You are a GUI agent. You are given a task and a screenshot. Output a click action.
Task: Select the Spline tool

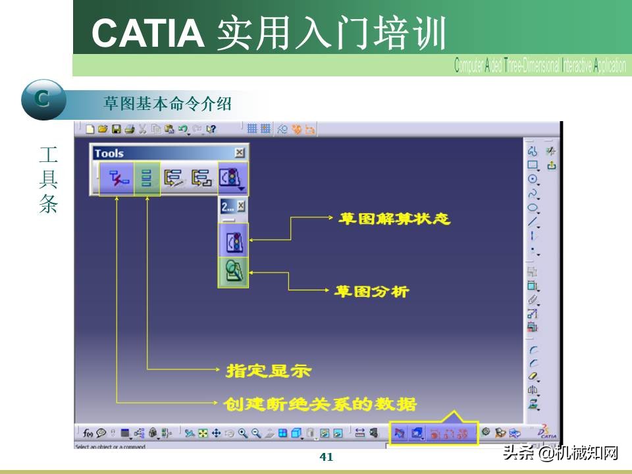click(x=533, y=194)
